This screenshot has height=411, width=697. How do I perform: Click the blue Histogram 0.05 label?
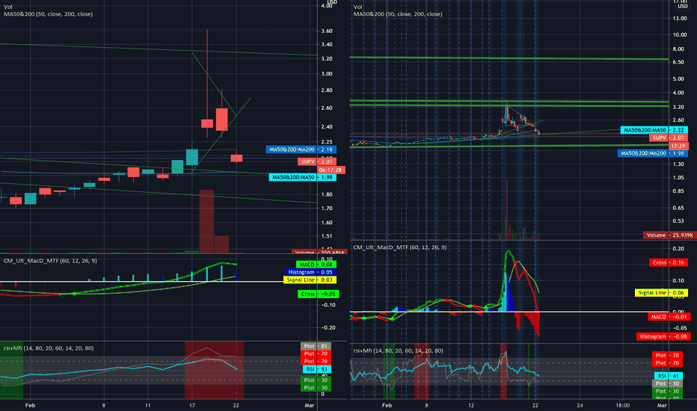[x=310, y=272]
